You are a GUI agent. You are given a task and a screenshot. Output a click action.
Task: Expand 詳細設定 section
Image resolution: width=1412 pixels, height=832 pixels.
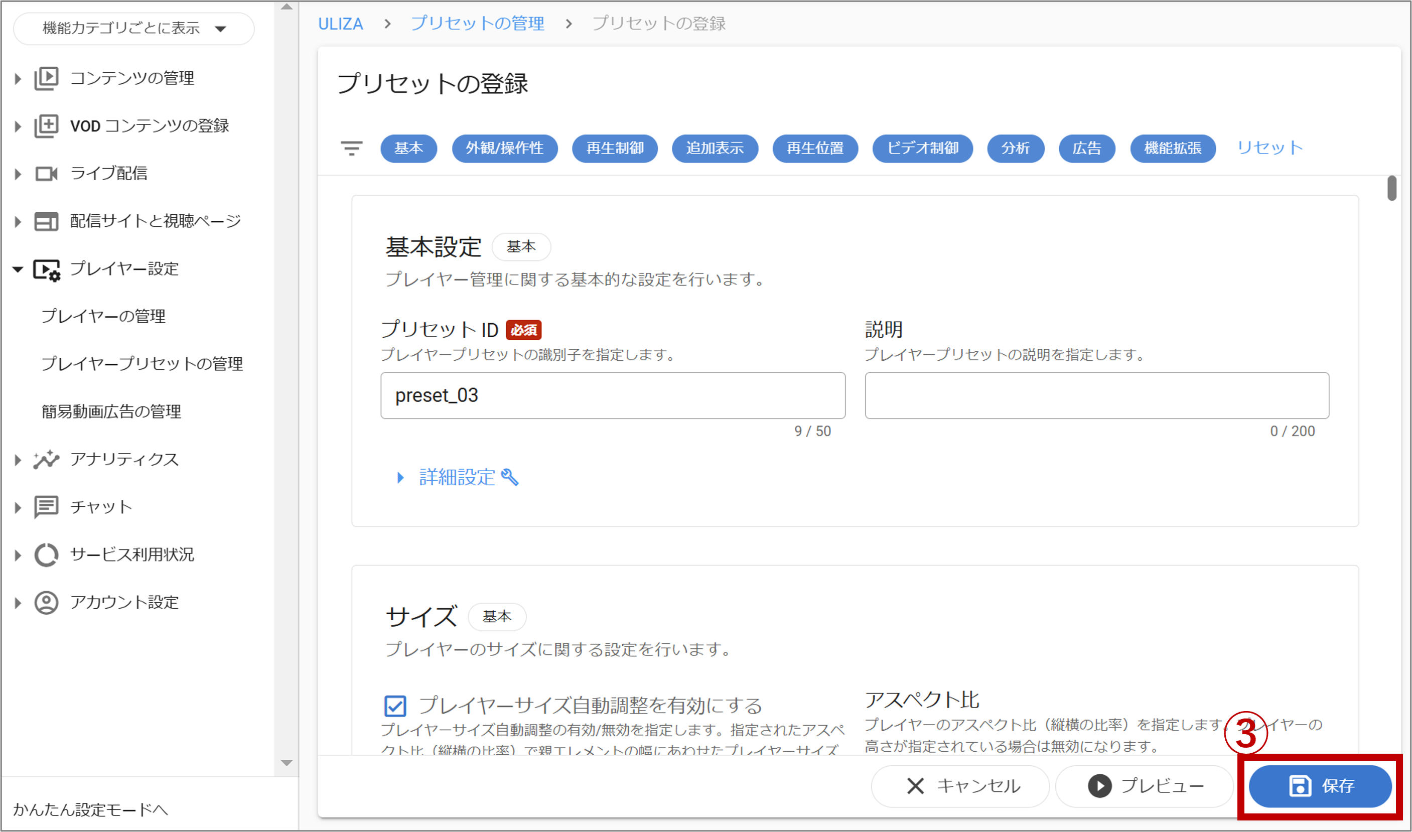click(457, 477)
